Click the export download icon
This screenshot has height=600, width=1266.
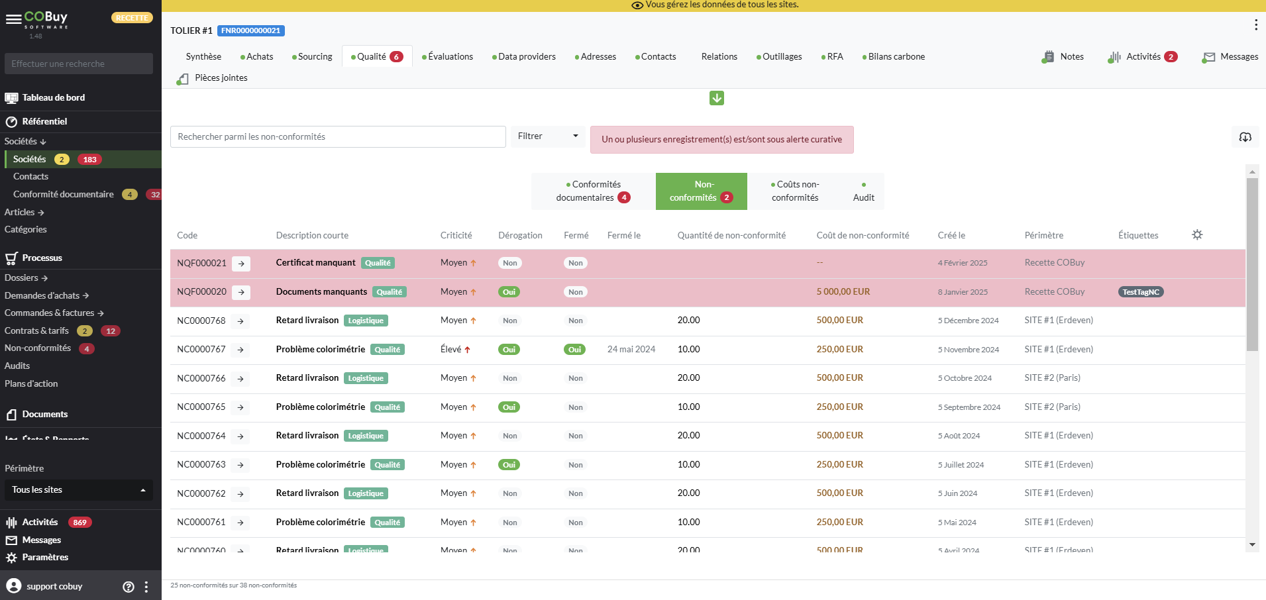pos(1245,137)
